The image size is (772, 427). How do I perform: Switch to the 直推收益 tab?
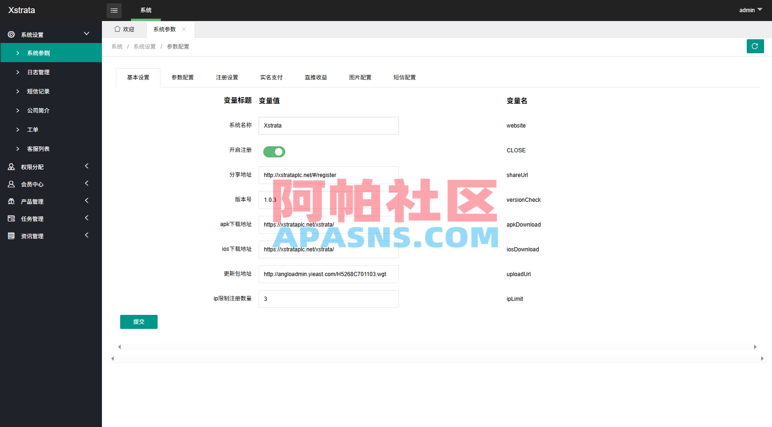pyautogui.click(x=316, y=78)
